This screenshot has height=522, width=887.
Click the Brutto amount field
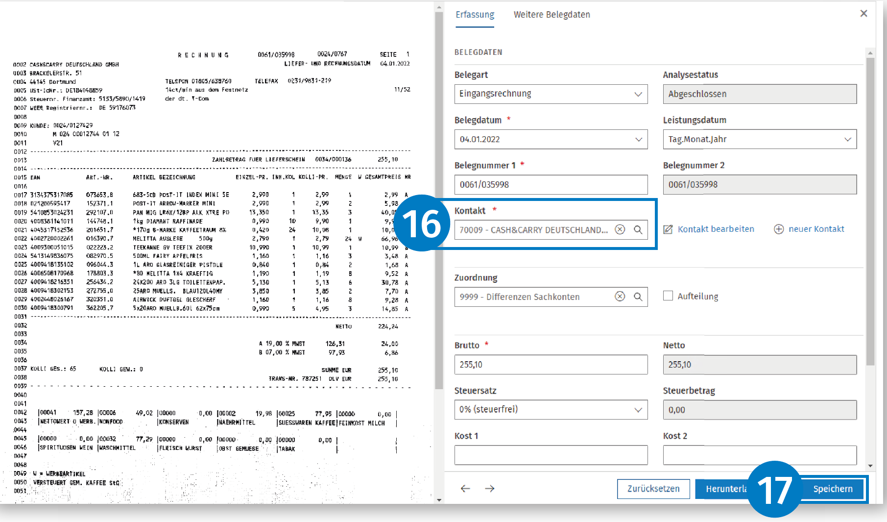(x=551, y=365)
